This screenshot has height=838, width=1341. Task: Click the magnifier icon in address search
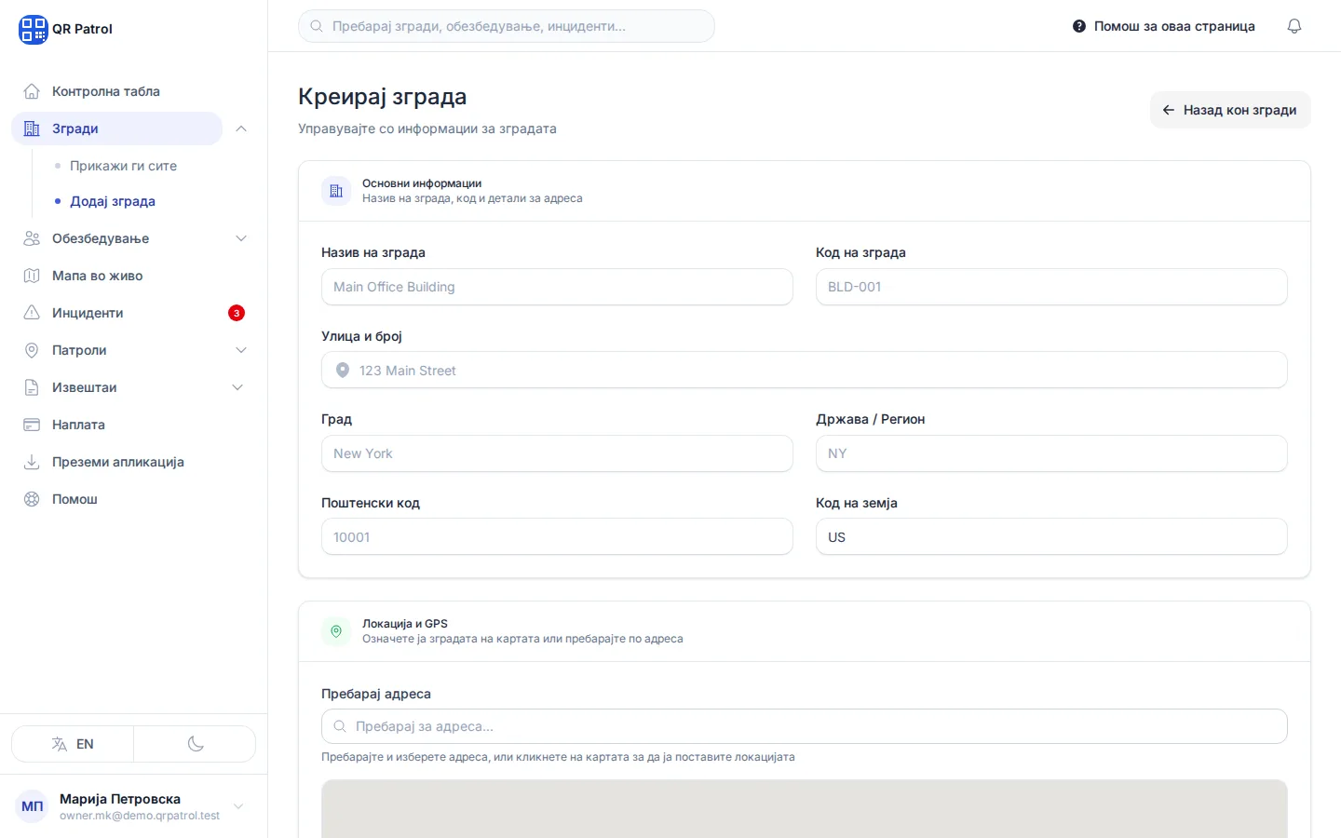340,726
